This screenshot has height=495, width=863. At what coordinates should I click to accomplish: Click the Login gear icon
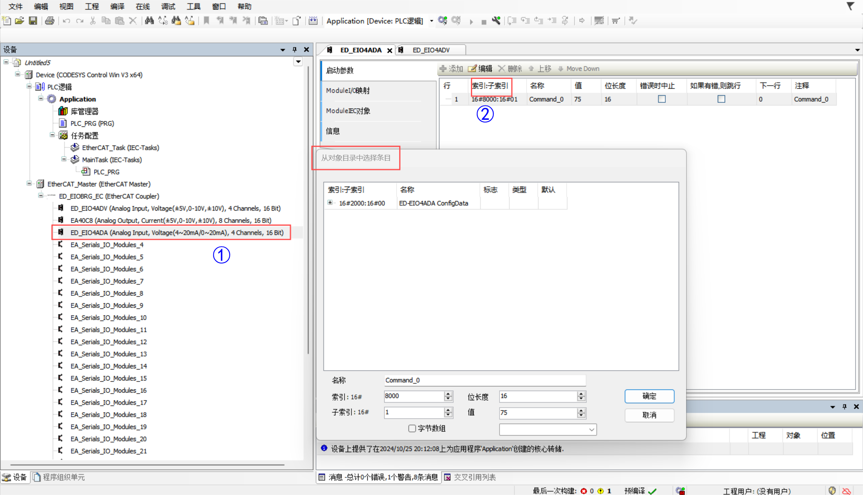click(442, 21)
